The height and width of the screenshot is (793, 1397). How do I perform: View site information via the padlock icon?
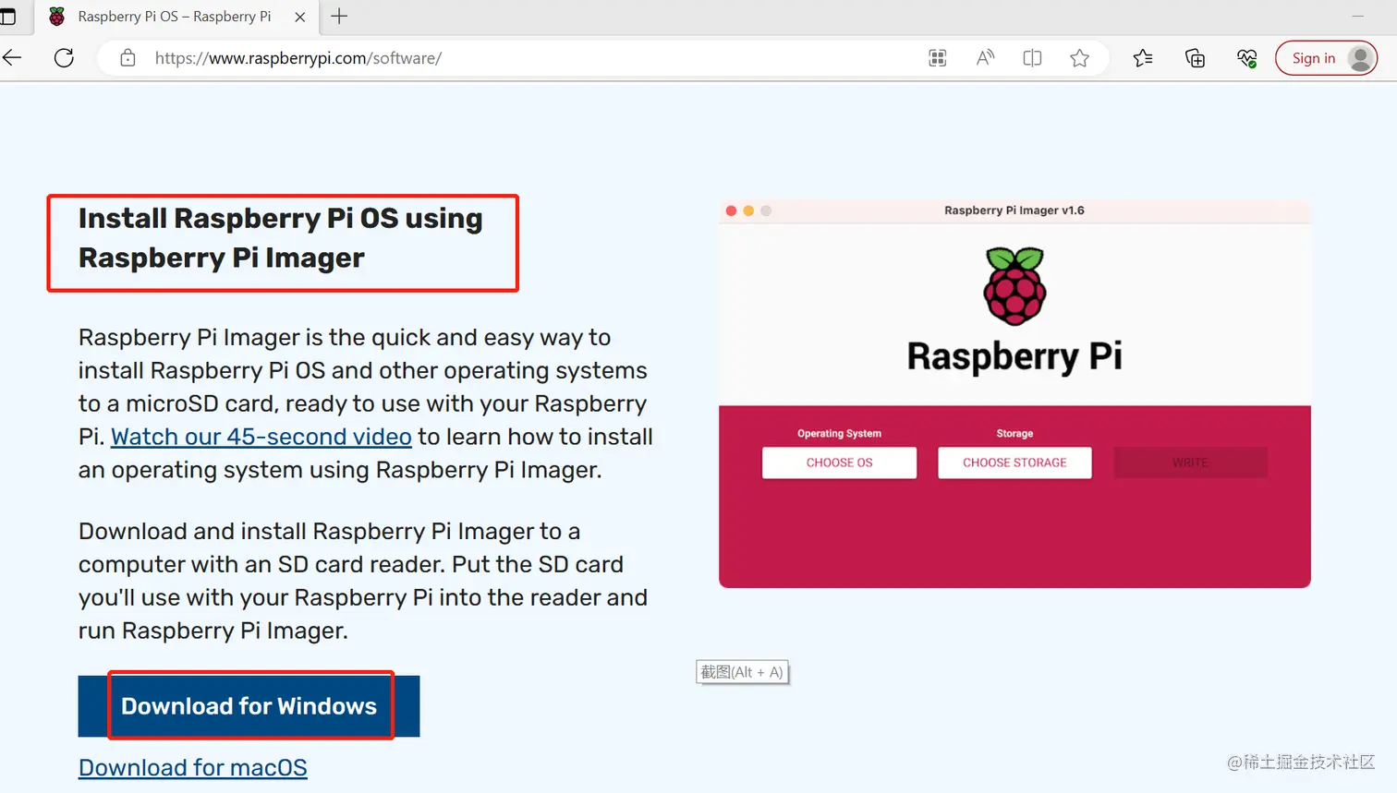(x=127, y=57)
